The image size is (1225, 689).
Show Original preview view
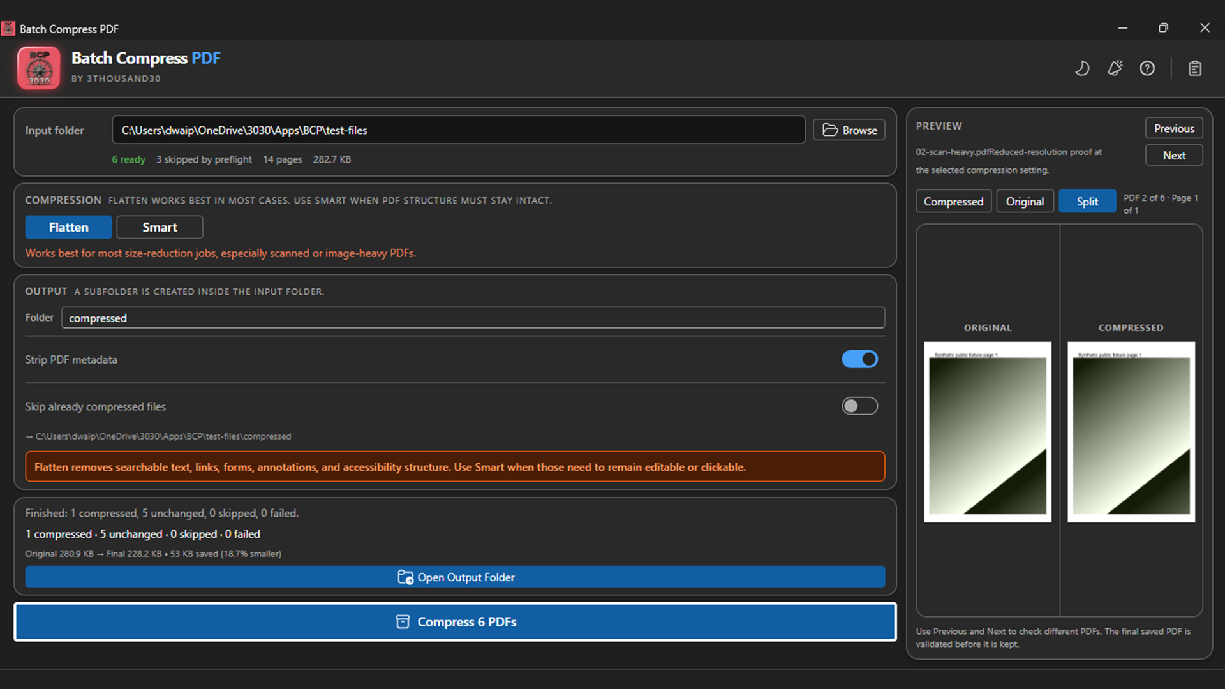coord(1025,202)
